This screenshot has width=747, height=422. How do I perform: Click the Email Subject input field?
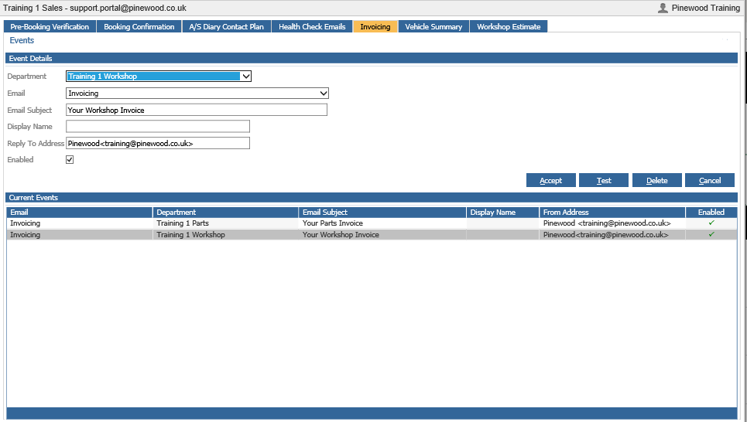pyautogui.click(x=197, y=110)
